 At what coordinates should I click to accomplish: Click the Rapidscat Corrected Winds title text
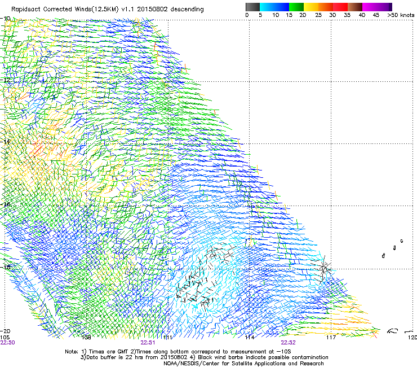point(108,10)
